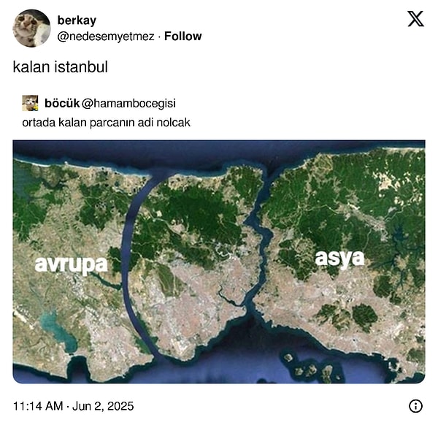The image size is (438, 428).
Task: Open the berkay display name link
Action: [76, 20]
